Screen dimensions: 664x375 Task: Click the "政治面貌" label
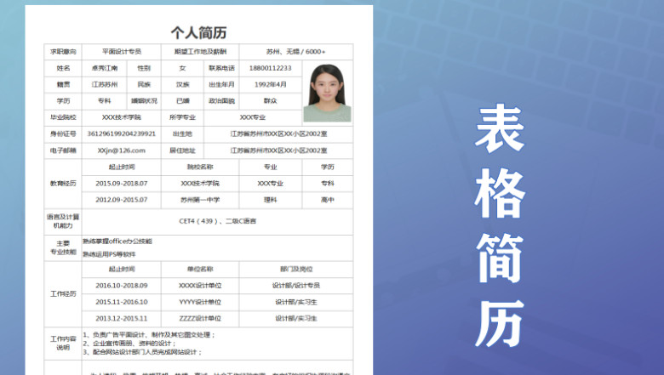(221, 101)
